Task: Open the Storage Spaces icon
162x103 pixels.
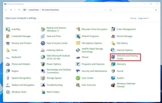Action: tap(43, 78)
